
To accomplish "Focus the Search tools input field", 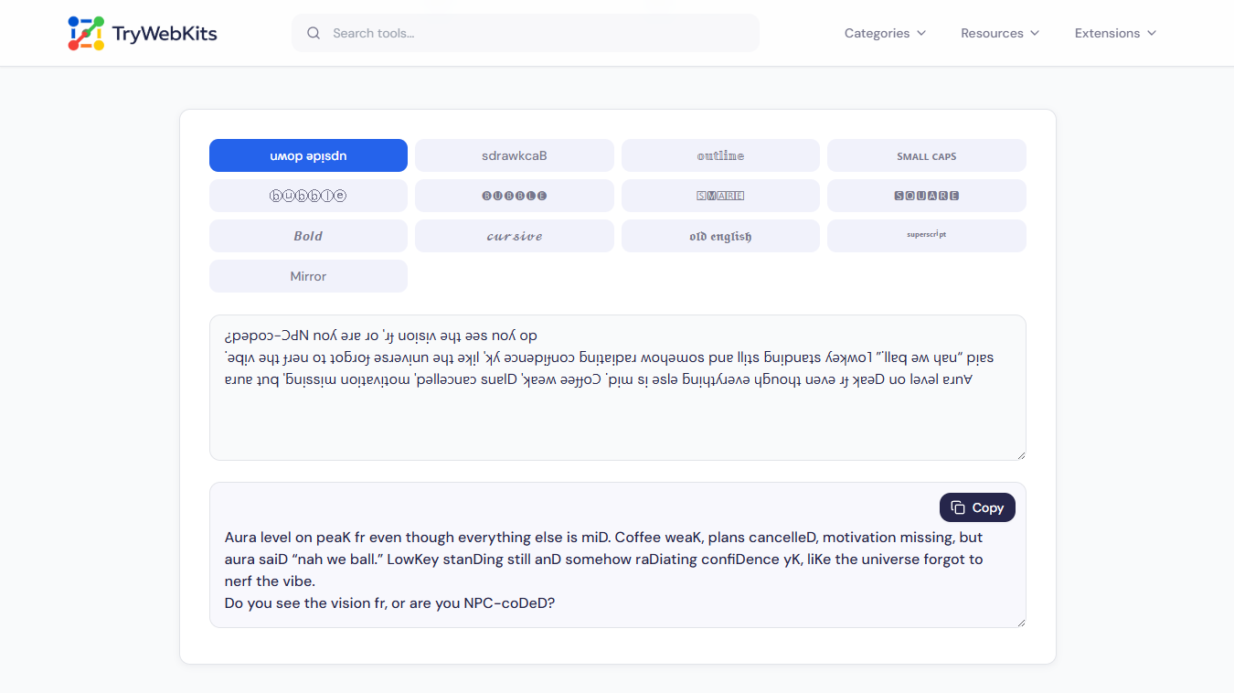I will pos(539,33).
